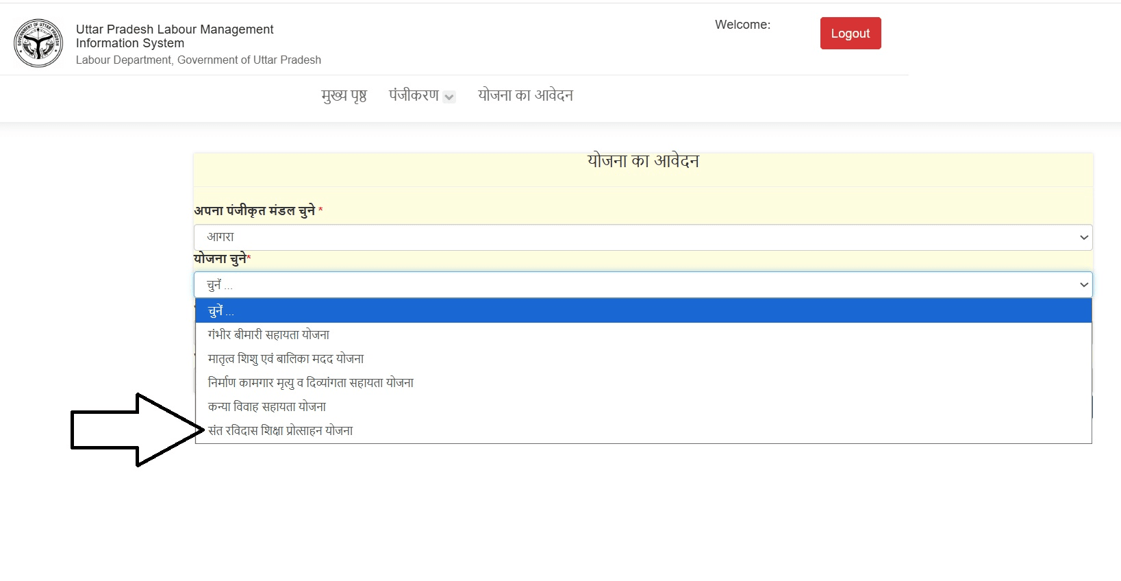Click the arrow at the आगरा dropdown's right end
Image resolution: width=1121 pixels, height=581 pixels.
pyautogui.click(x=1083, y=238)
